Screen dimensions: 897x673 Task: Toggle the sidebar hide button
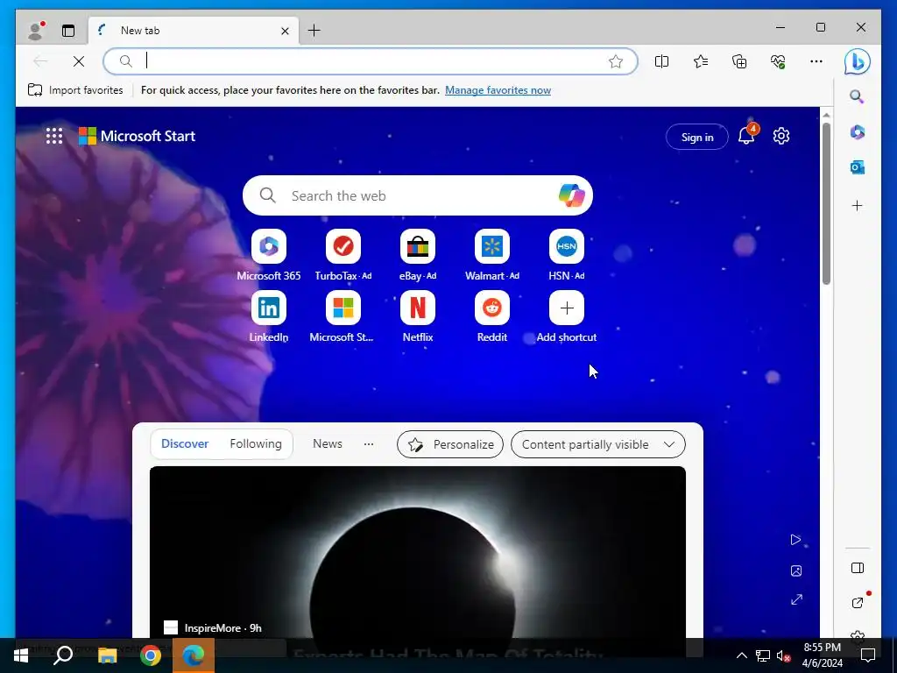click(x=857, y=568)
